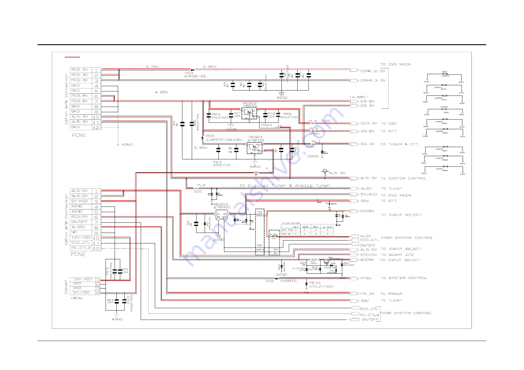
Task: Click the PL1 inductor label
Action: [x=316, y=142]
